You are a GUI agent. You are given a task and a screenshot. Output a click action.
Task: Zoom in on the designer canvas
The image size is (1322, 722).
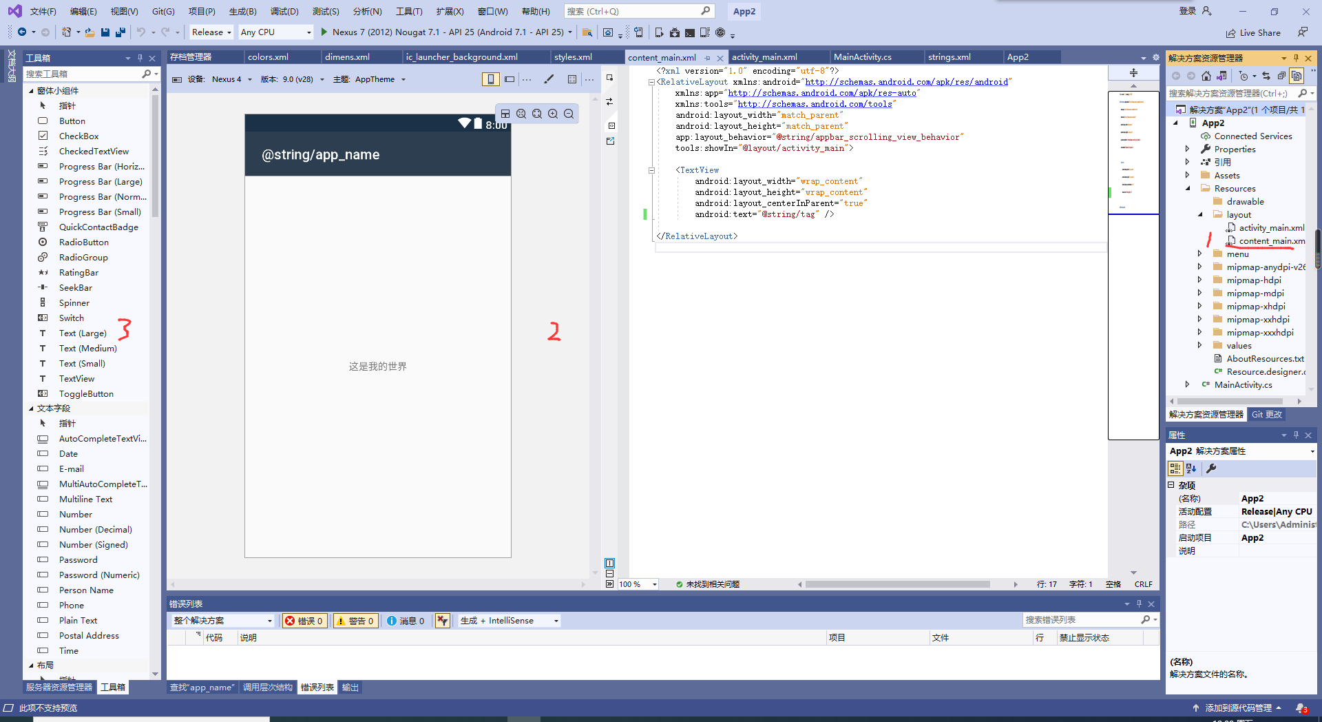(553, 114)
